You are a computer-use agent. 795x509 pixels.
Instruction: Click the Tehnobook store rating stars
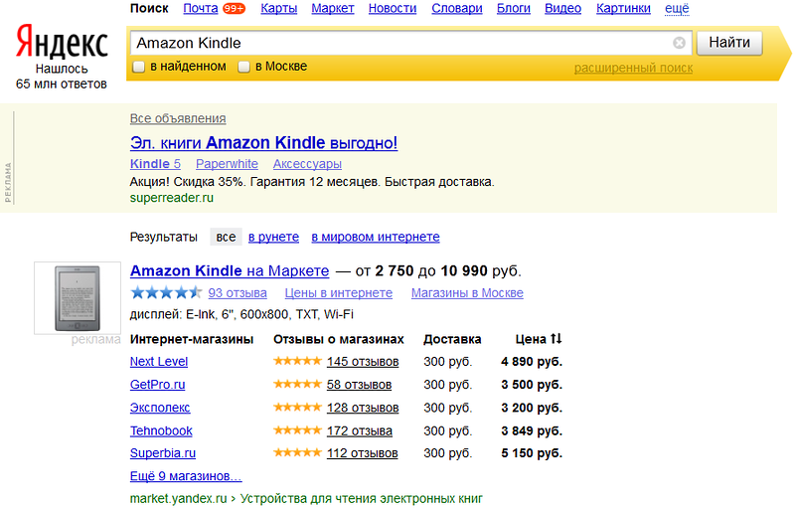(297, 431)
